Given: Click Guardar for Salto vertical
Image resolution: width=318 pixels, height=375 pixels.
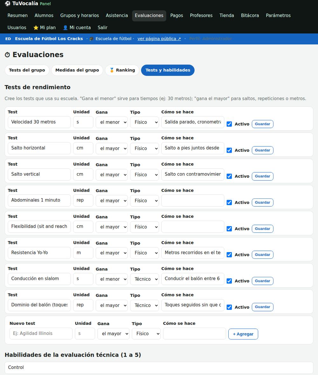Looking at the screenshot, I should 262,176.
